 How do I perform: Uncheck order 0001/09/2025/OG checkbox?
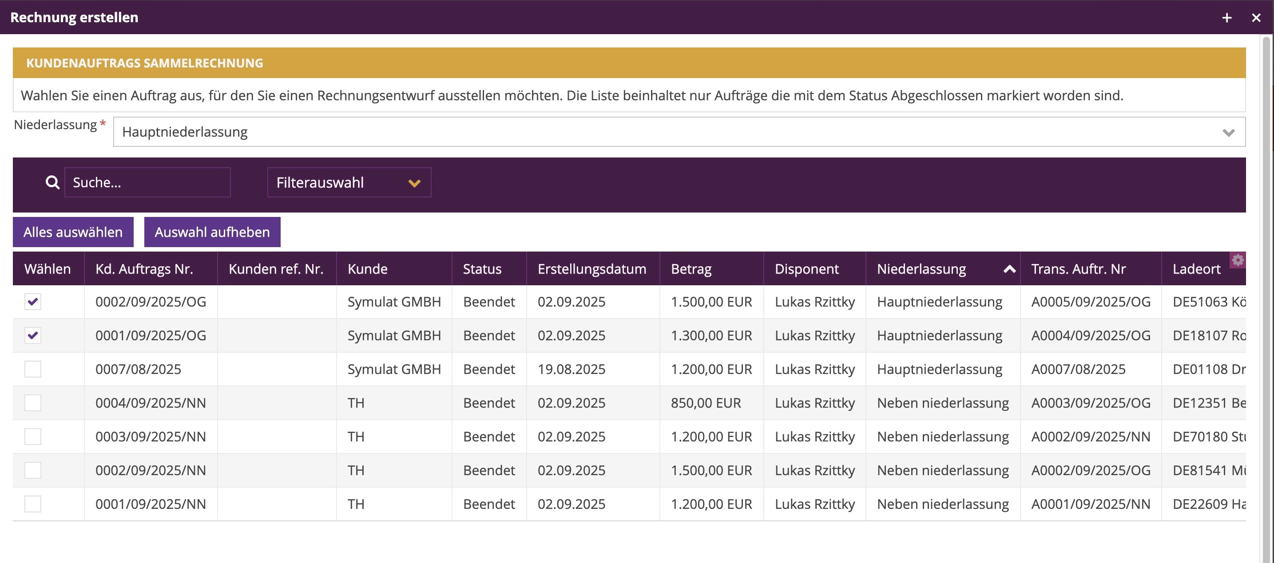click(x=33, y=335)
